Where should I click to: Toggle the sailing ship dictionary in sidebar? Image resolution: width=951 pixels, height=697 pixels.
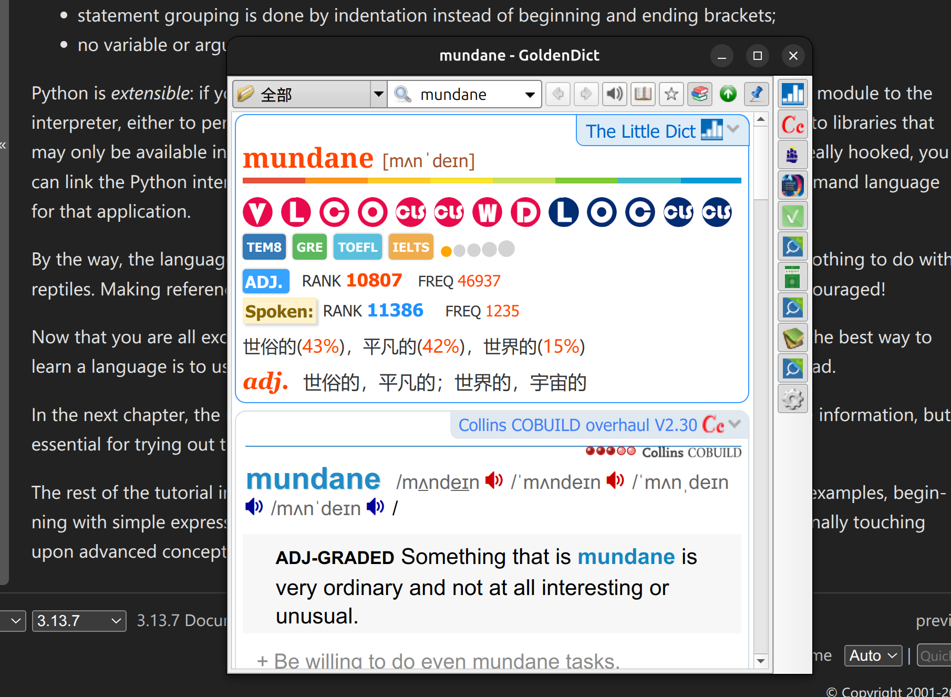point(792,155)
